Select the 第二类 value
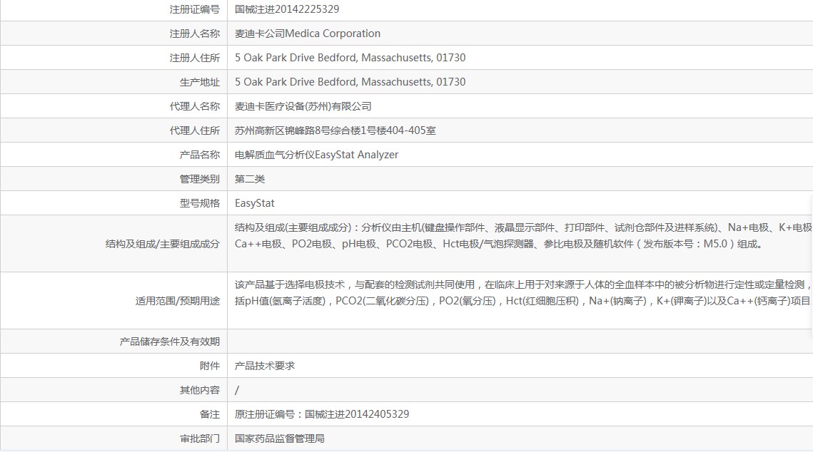 [249, 179]
